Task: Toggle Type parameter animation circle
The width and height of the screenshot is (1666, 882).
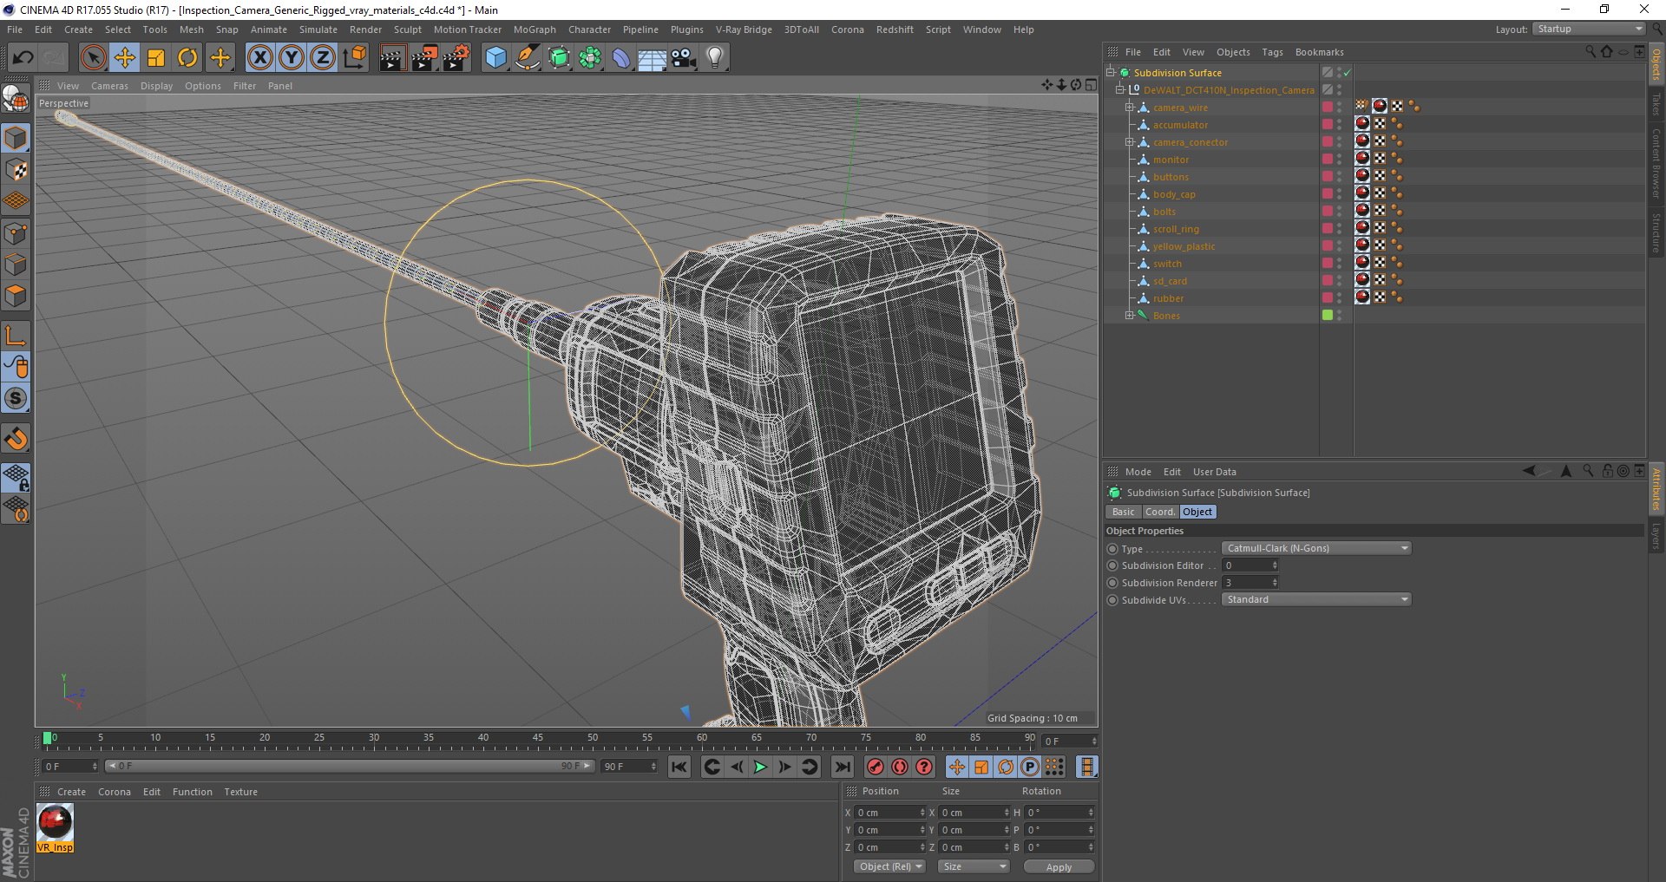Action: coord(1112,549)
